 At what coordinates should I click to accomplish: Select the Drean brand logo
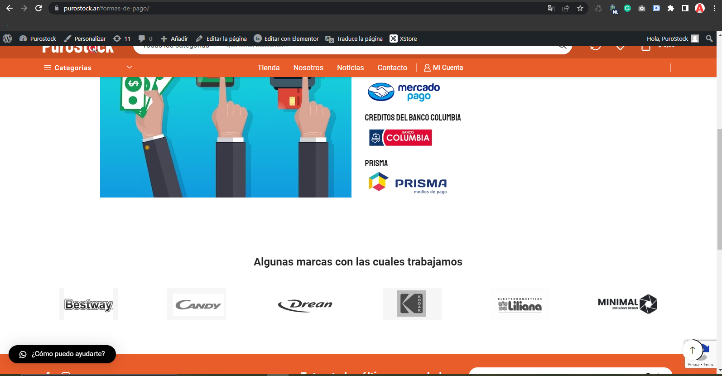(305, 305)
